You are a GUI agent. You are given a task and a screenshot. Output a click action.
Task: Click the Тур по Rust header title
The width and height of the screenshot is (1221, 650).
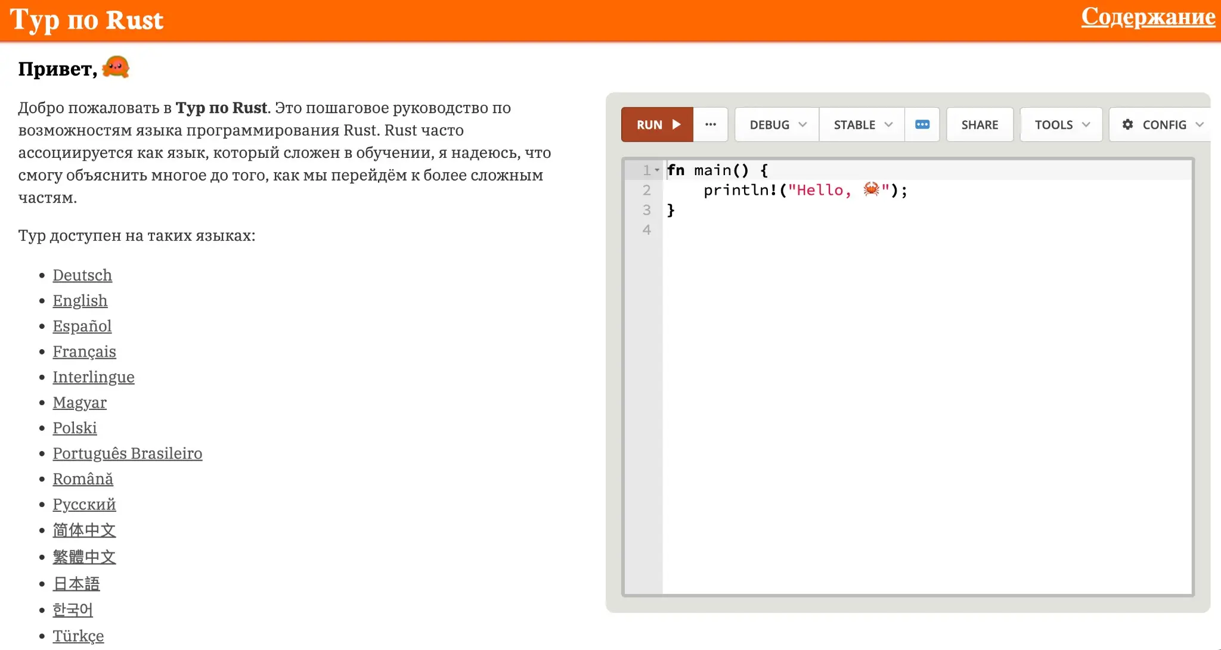87,20
